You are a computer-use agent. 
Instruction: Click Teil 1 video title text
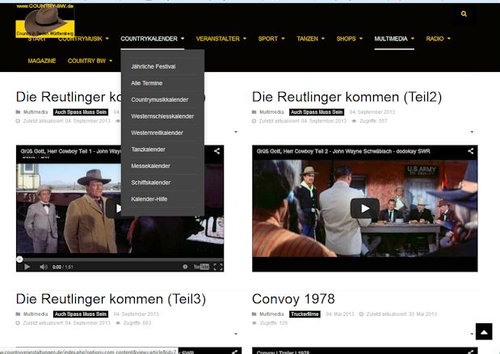71,151
